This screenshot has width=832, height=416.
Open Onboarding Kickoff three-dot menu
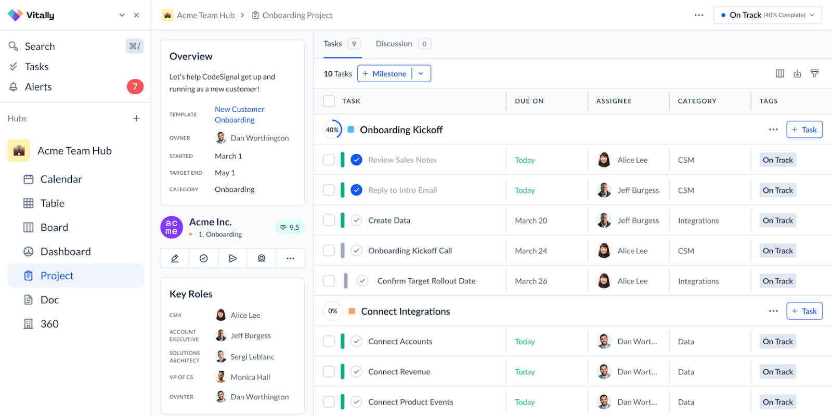tap(773, 129)
